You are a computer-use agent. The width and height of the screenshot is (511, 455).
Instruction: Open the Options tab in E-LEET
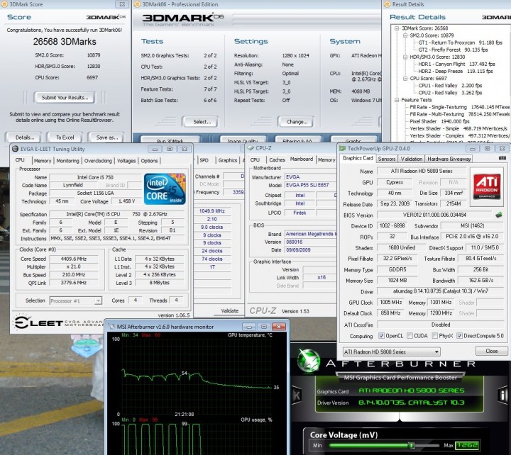149,161
